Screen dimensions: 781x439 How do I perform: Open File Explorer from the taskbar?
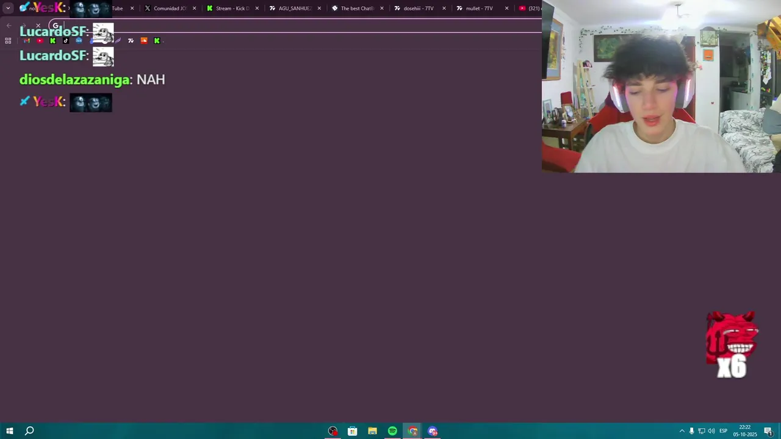[x=372, y=431]
